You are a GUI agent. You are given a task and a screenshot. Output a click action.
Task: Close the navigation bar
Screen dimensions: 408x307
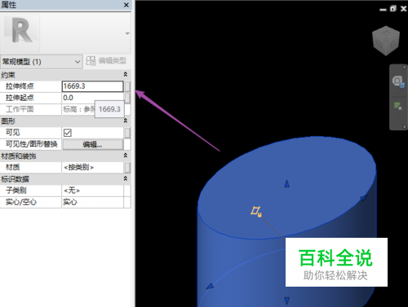404,67
